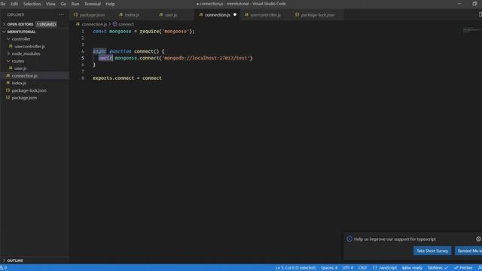Open the View menu
Viewport: 482px width, 271px height.
(x=50, y=4)
